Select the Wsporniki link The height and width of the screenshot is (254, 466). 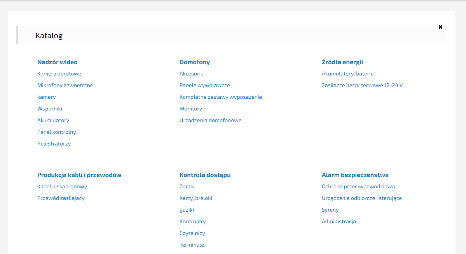click(x=50, y=109)
